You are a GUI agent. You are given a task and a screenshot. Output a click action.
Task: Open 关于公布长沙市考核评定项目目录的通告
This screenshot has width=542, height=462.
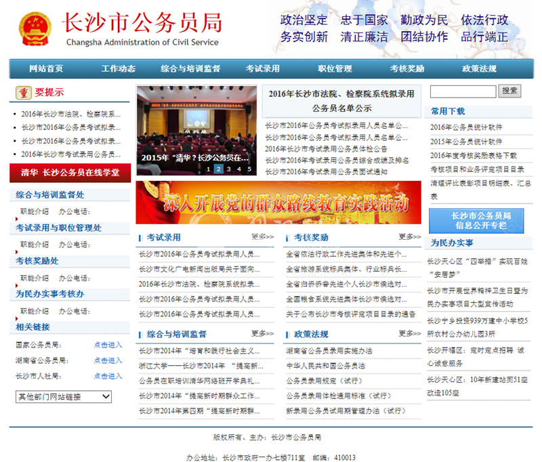pyautogui.click(x=350, y=314)
